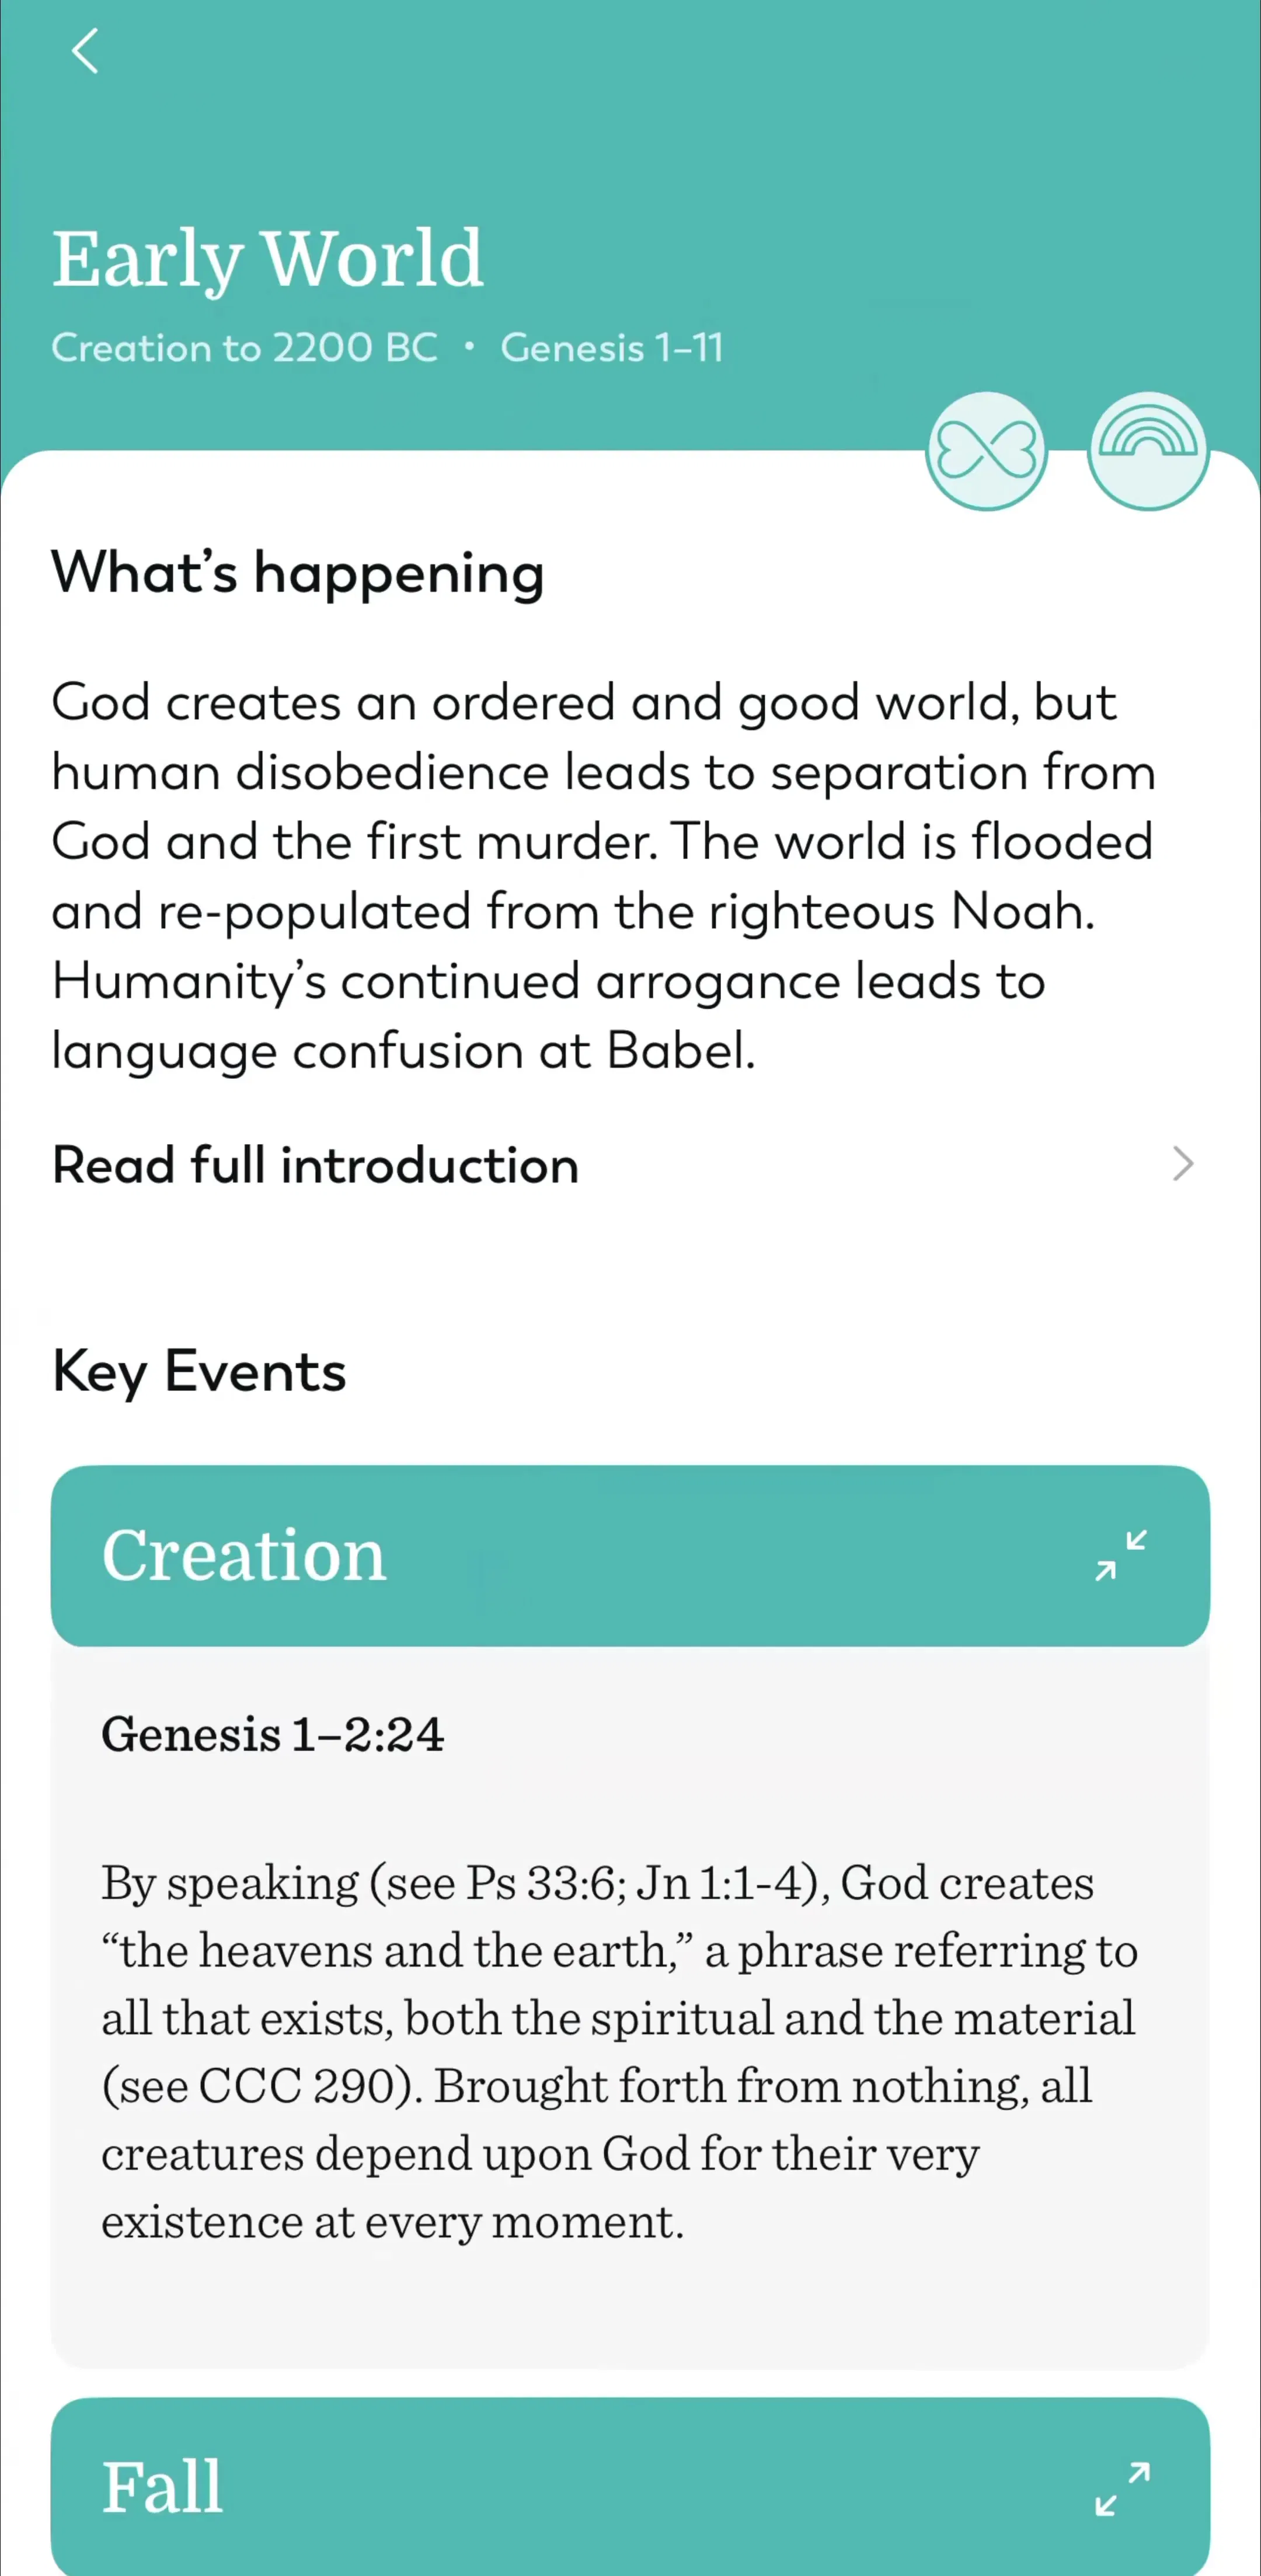Image resolution: width=1261 pixels, height=2576 pixels.
Task: Tap the Key Events section heading
Action: click(x=199, y=1371)
